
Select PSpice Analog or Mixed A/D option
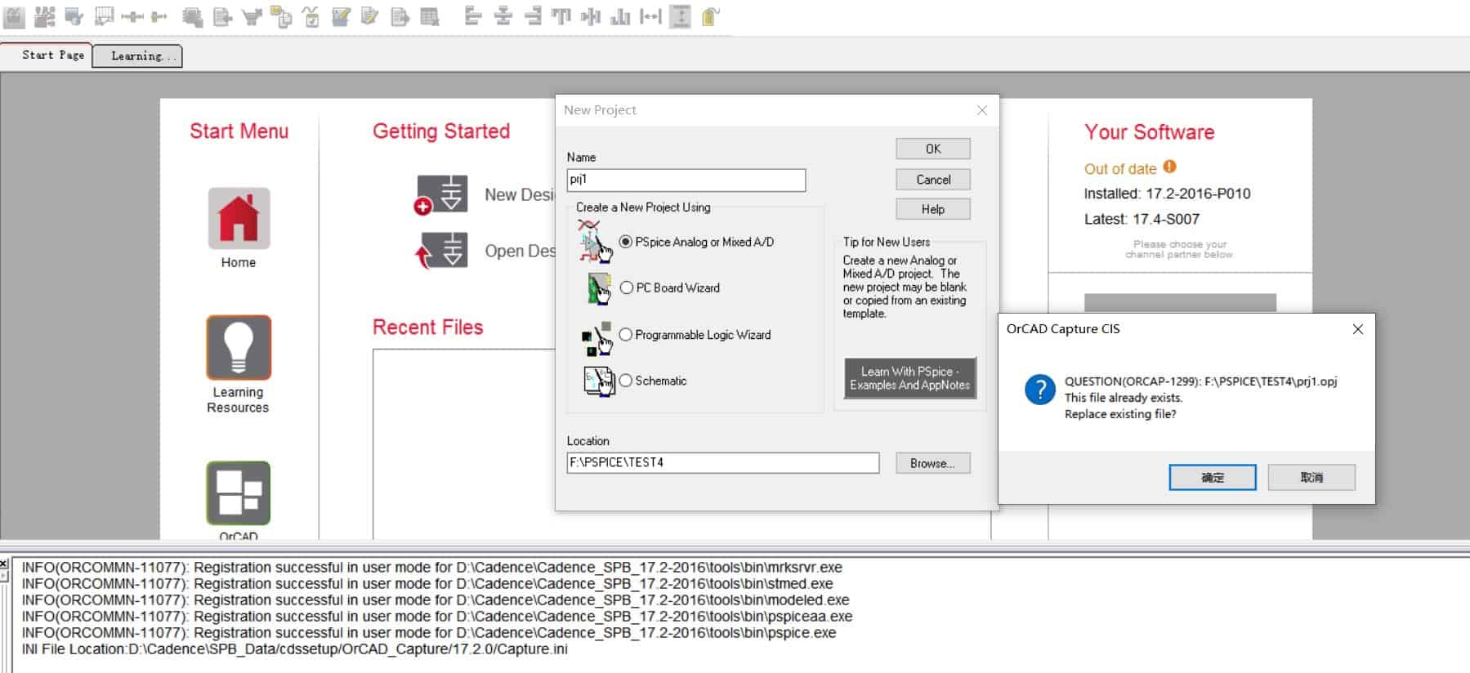(x=627, y=242)
